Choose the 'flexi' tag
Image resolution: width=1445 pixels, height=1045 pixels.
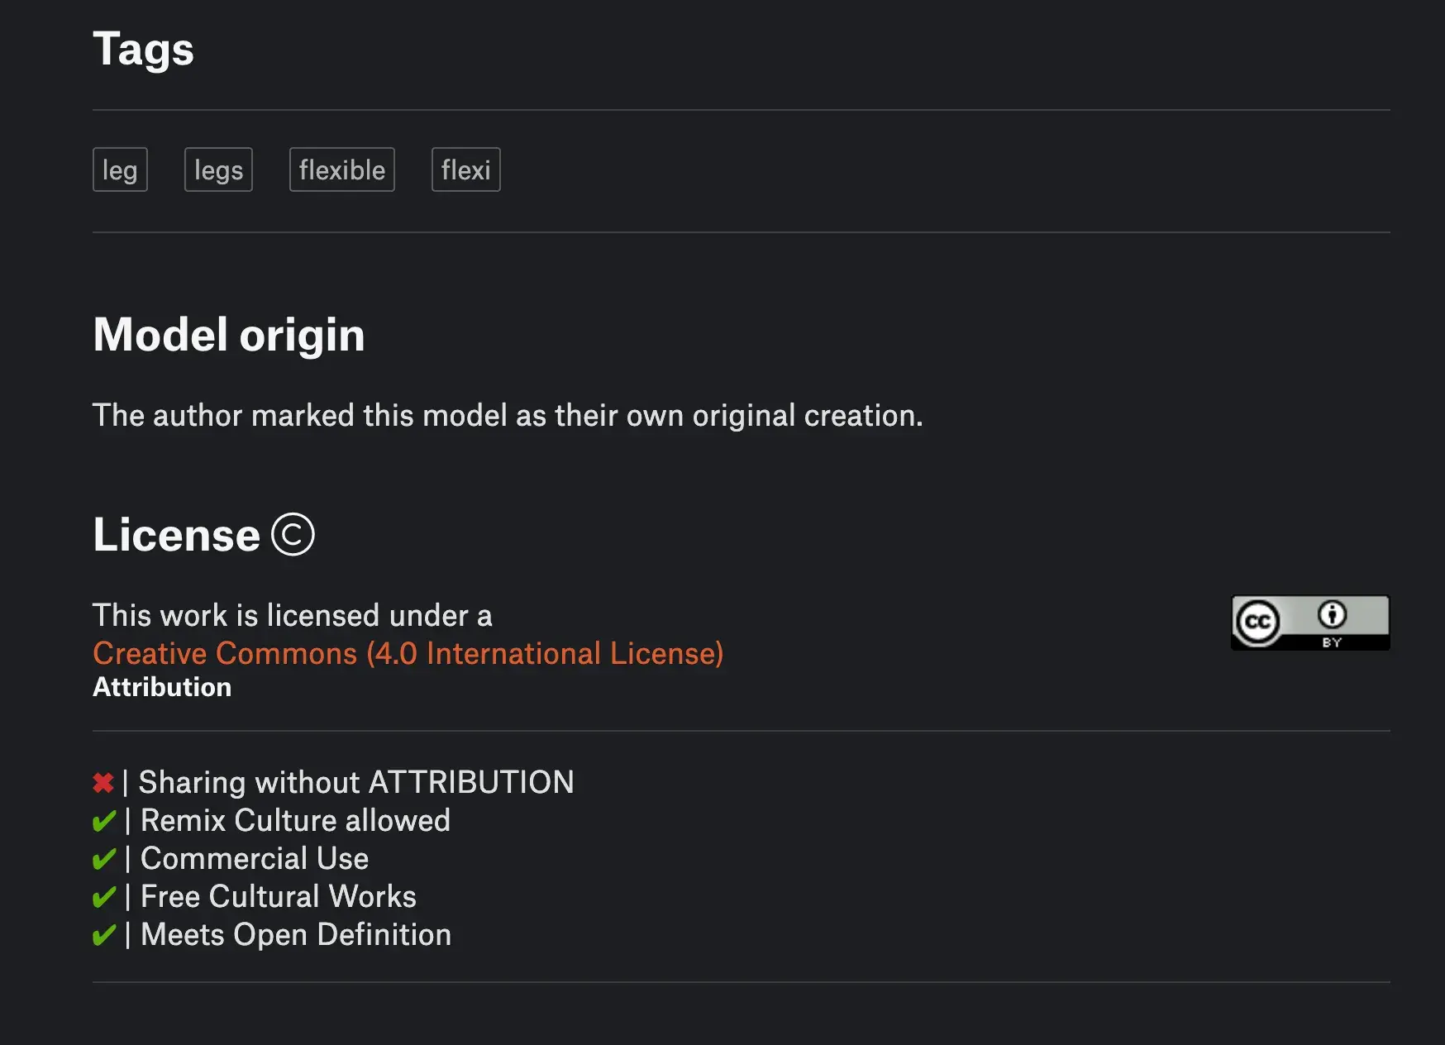(x=466, y=169)
